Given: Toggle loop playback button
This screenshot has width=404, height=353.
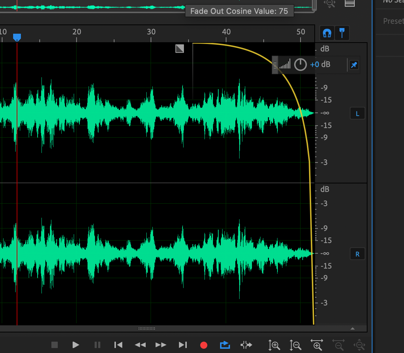Looking at the screenshot, I should click(x=225, y=345).
